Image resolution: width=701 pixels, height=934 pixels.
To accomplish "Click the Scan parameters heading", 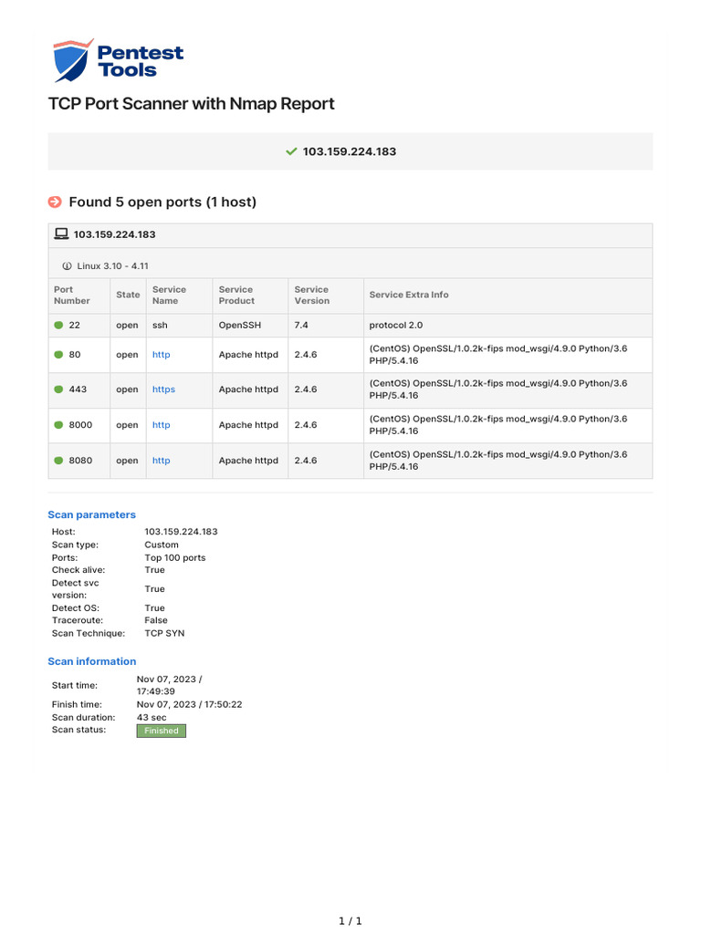I will tap(92, 514).
